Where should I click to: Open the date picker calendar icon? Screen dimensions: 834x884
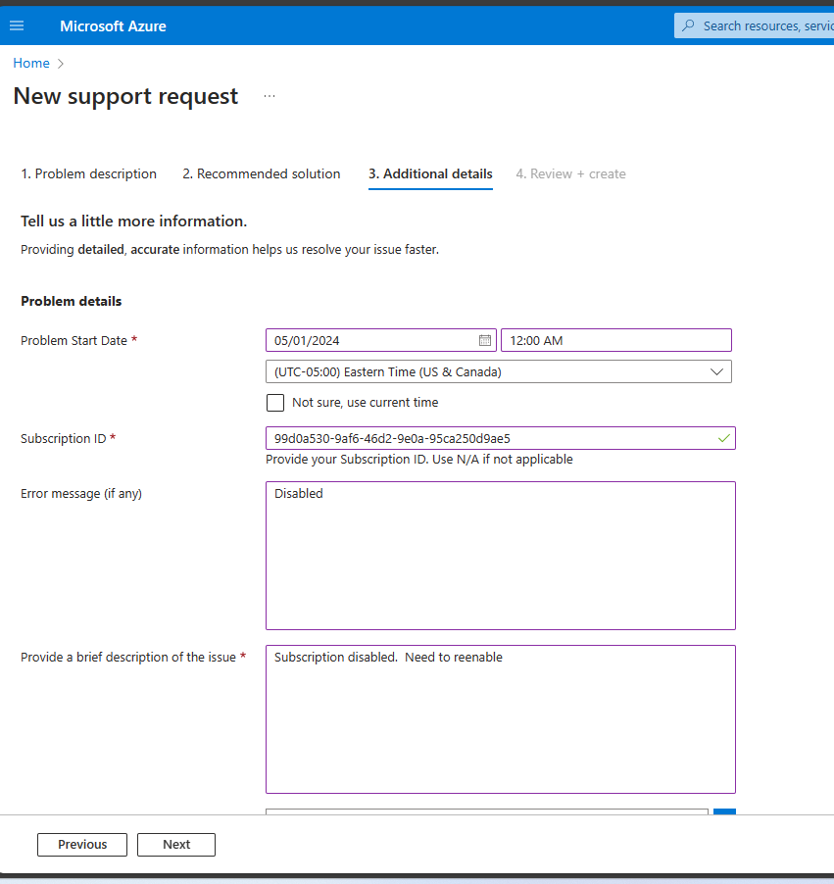click(x=484, y=340)
